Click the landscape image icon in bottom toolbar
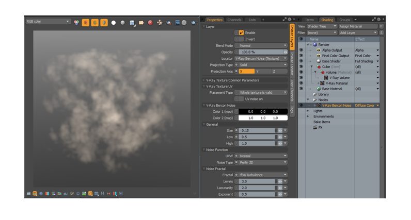The image size is (411, 220). coord(84,194)
